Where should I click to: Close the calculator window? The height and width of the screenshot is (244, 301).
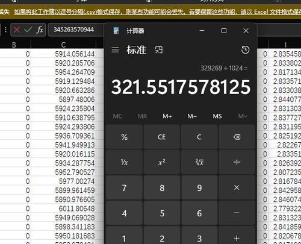[x=246, y=31]
